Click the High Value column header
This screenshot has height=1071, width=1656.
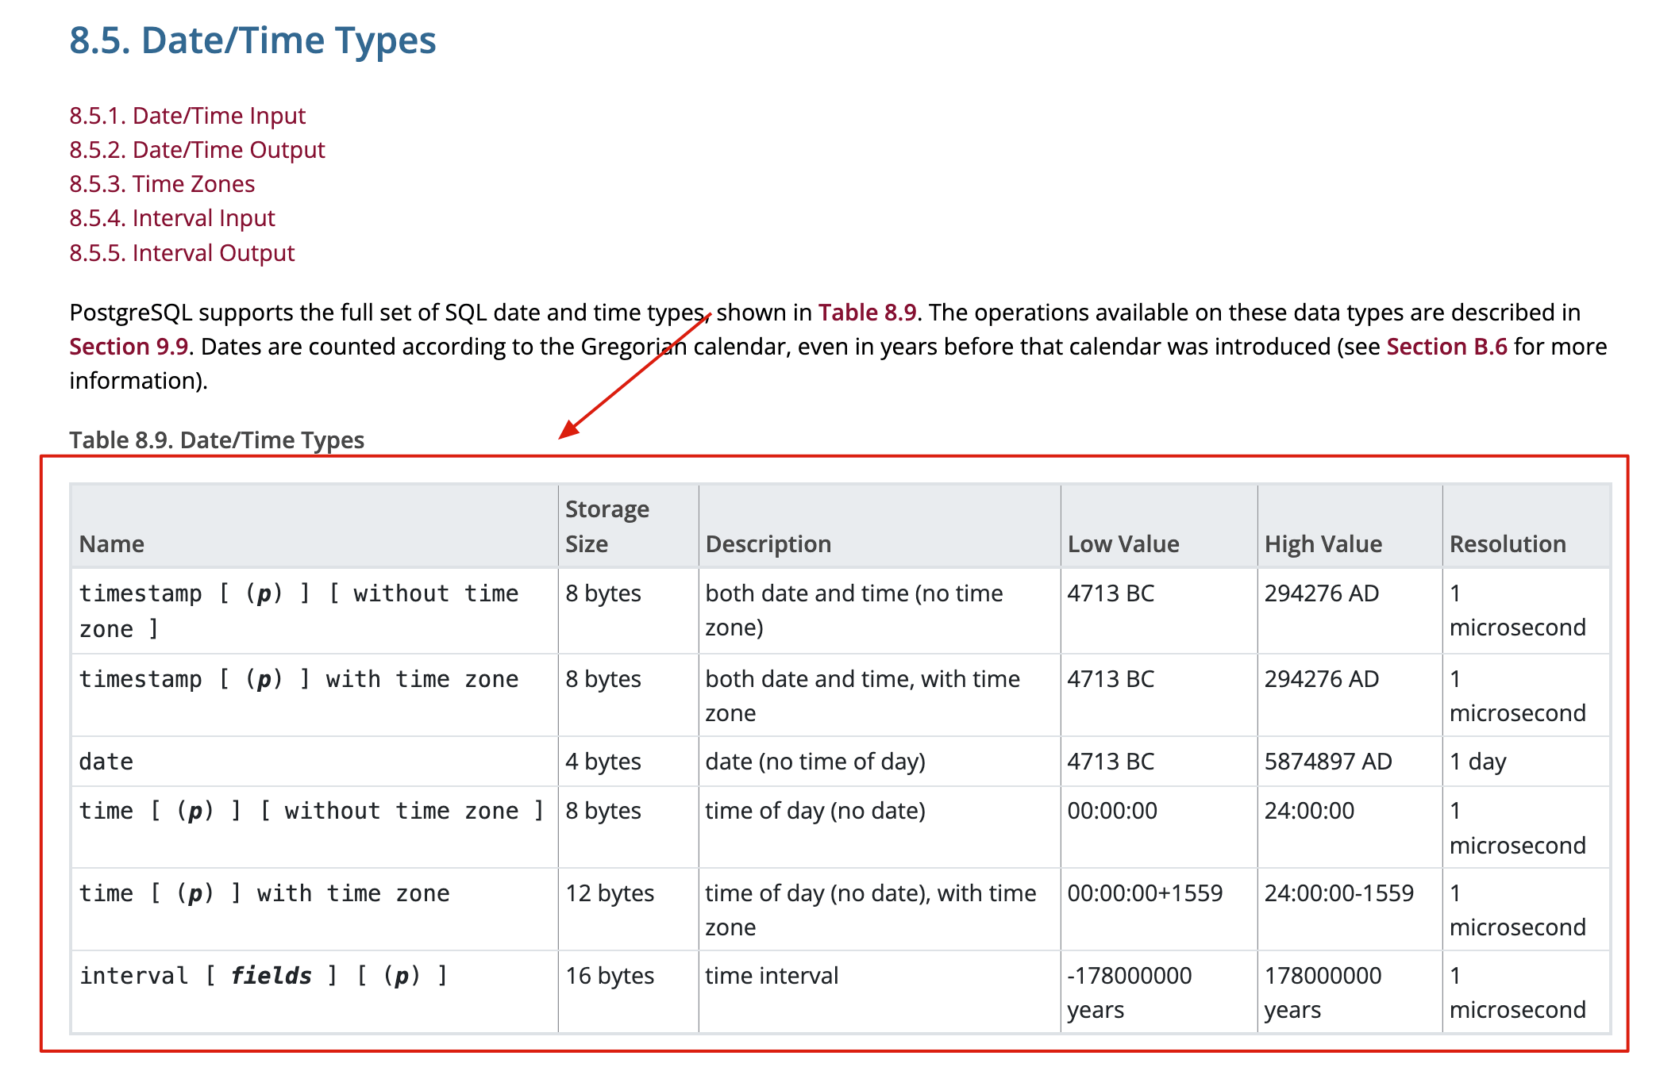[x=1323, y=544]
